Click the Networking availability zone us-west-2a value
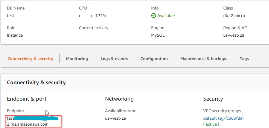269x128 pixels. coord(116,118)
